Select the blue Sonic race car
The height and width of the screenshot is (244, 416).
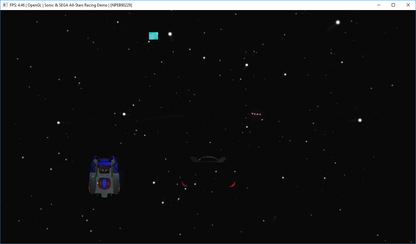tap(104, 176)
